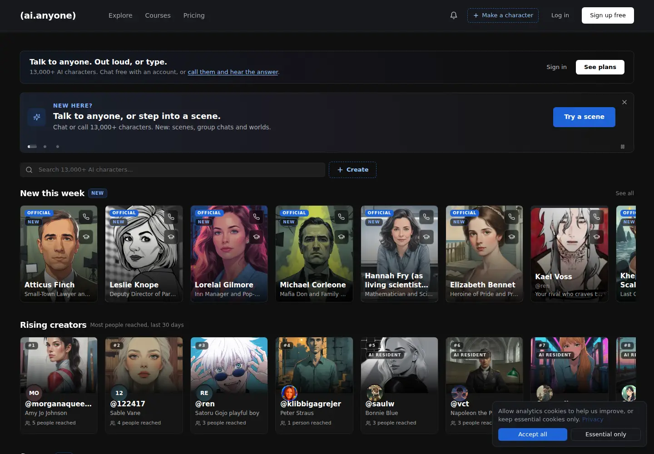Viewport: 654px width, 454px height.
Task: Go to second carousel slide dot
Action: pyautogui.click(x=45, y=147)
